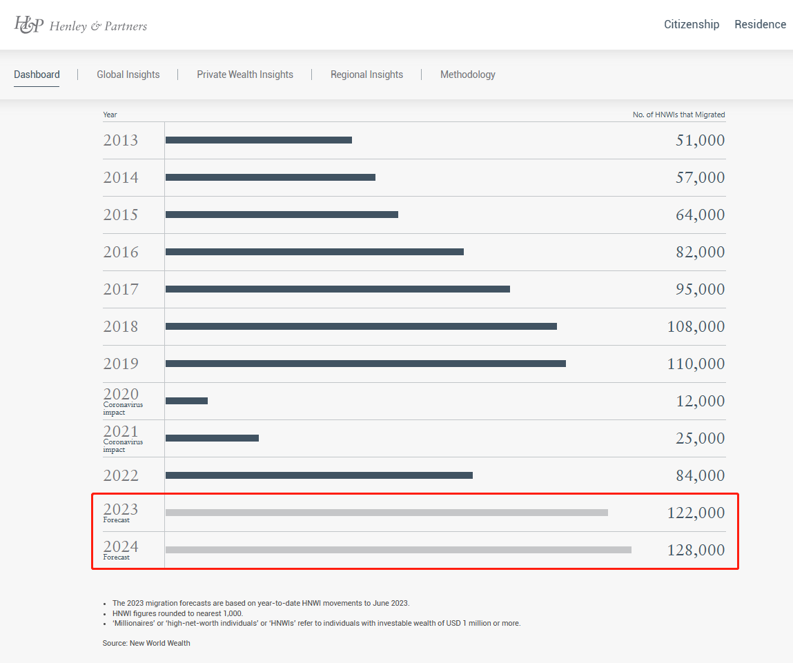The height and width of the screenshot is (663, 793).
Task: Switch to the Dashboard tab
Action: 37,75
